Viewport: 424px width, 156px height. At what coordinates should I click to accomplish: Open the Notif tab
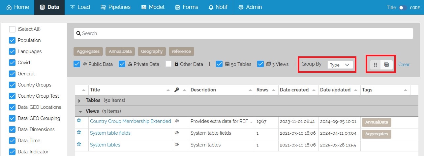point(218,7)
